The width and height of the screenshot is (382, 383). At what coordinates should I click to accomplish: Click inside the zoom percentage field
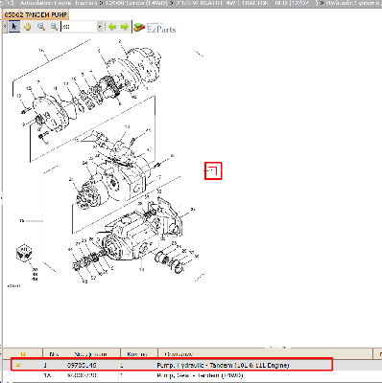coord(79,27)
